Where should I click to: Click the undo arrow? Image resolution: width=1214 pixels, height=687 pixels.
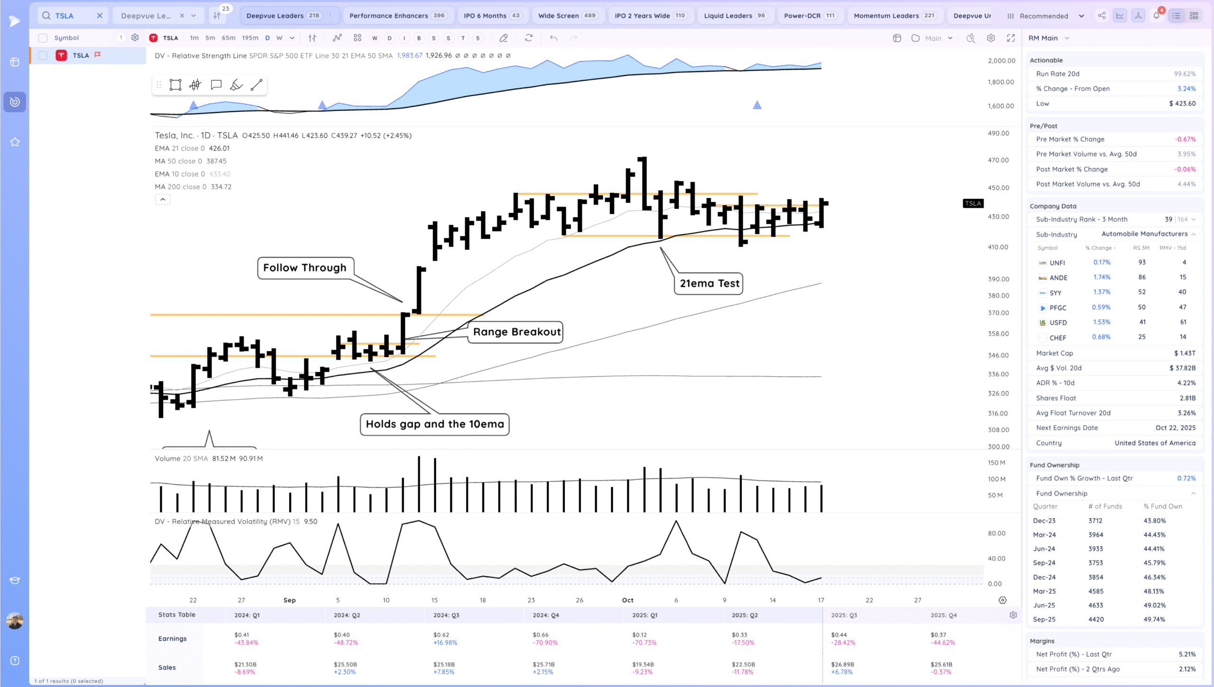[x=553, y=38]
